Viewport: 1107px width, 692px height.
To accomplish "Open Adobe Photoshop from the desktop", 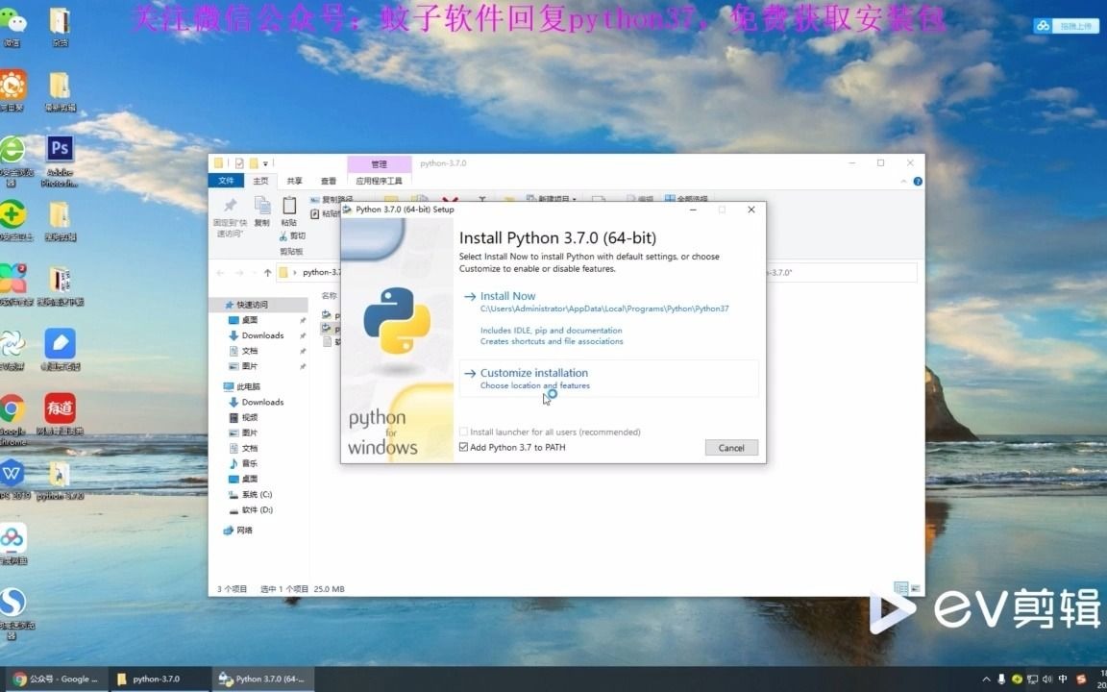I will (59, 150).
